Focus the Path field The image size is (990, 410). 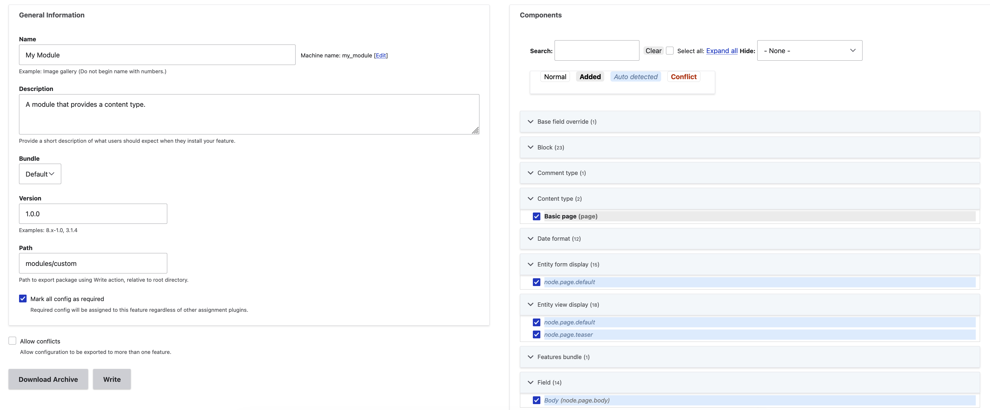point(93,263)
